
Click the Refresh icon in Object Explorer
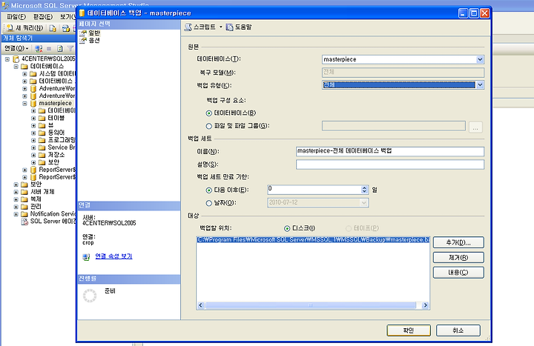(60, 49)
